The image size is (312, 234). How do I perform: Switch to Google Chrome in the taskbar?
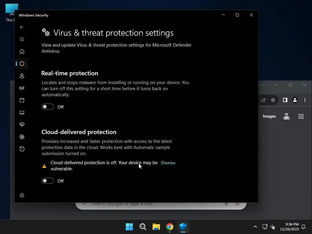[169, 227]
